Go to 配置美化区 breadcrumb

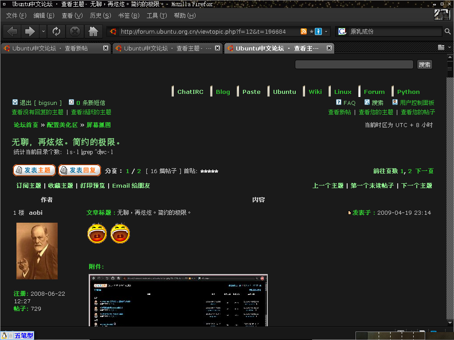pos(62,125)
